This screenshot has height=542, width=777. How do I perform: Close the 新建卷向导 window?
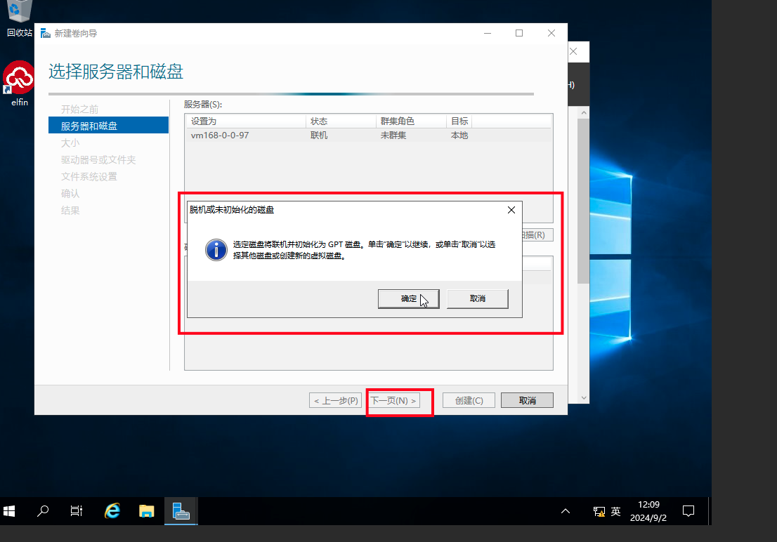[551, 33]
